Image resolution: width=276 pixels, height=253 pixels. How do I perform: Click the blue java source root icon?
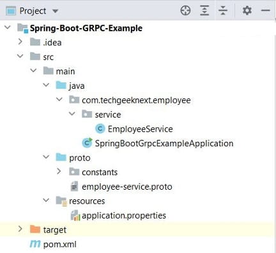[x=61, y=85]
